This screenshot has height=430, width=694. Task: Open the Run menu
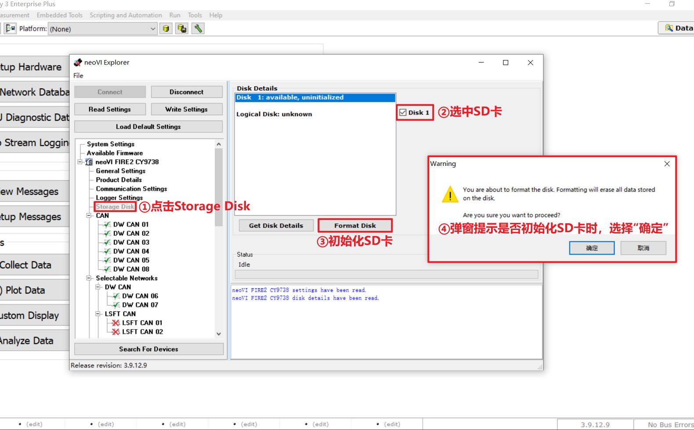175,15
